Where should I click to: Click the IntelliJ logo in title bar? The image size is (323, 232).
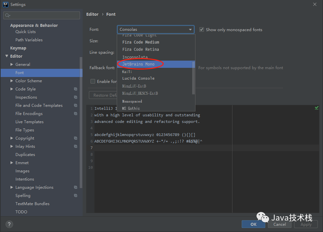pyautogui.click(x=6, y=4)
